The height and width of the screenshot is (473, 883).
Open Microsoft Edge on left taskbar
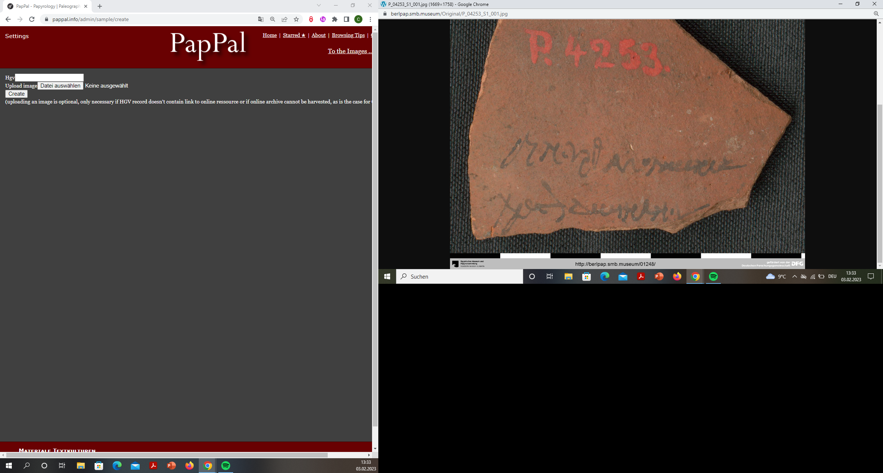pos(117,466)
